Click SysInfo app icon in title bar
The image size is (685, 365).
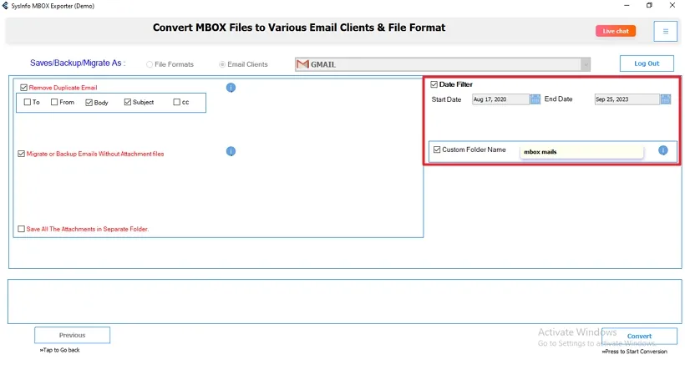coord(5,6)
